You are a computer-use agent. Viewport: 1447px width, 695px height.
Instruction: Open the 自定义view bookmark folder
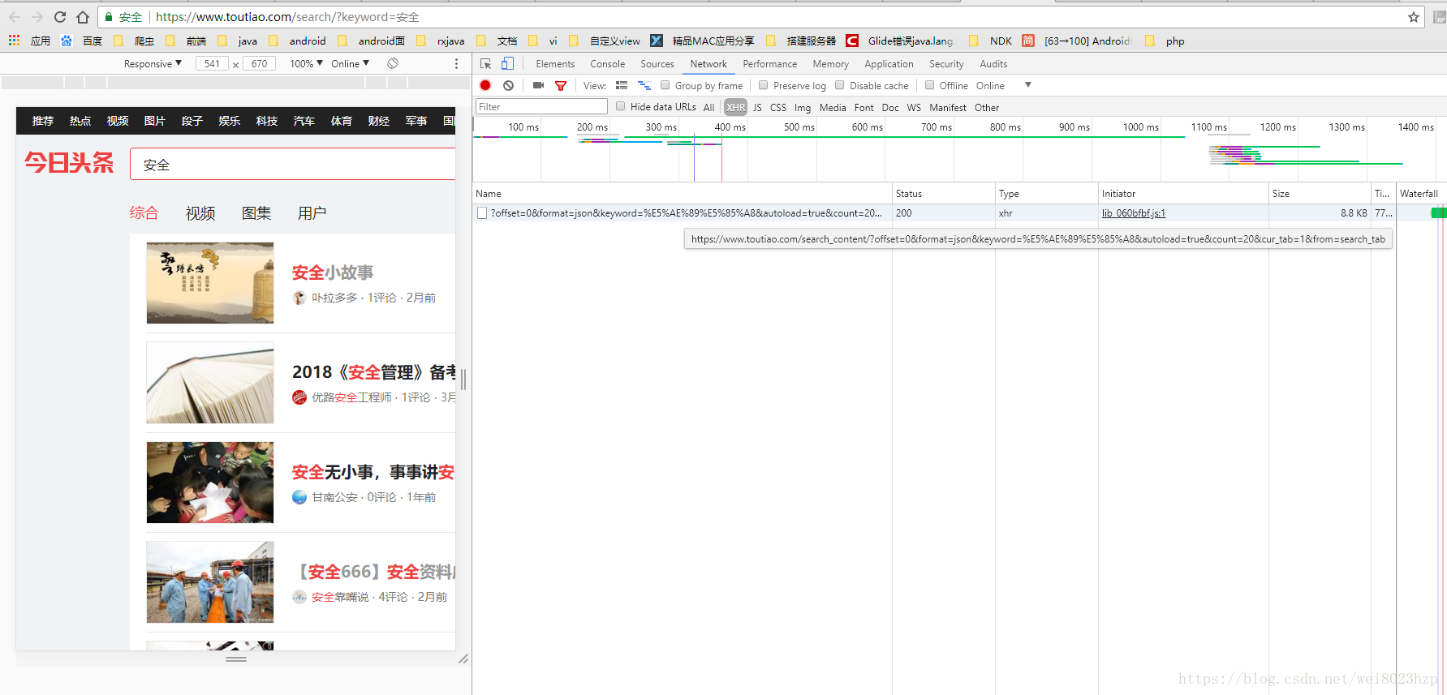[x=605, y=41]
